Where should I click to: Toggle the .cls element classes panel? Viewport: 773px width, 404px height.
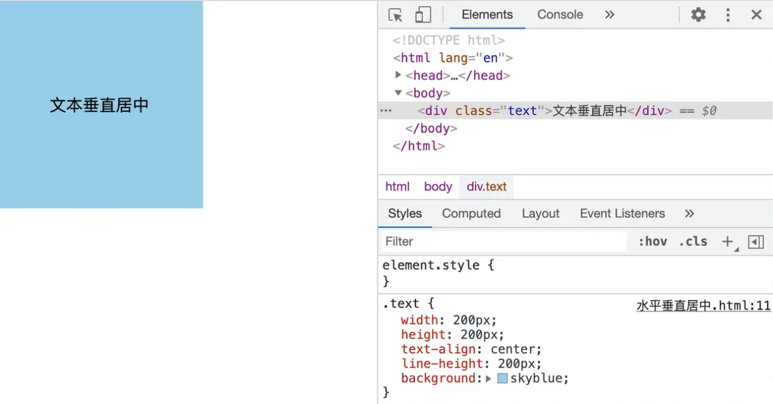point(693,242)
